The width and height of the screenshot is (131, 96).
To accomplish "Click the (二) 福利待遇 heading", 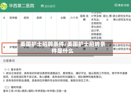I will (13, 87).
